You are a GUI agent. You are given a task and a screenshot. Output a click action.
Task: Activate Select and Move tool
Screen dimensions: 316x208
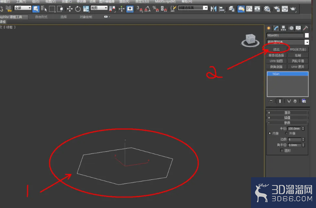pyautogui.click(x=70, y=9)
